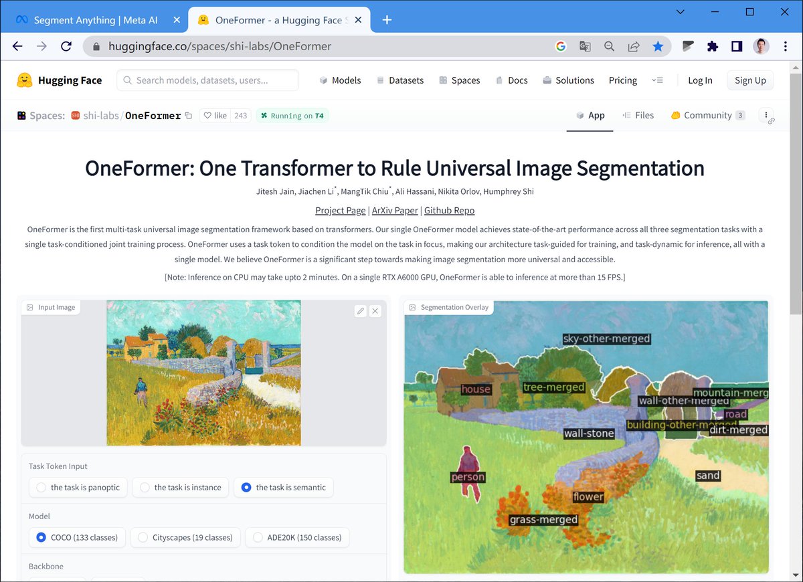Expand the more navigation menu icon
The width and height of the screenshot is (803, 582).
click(x=657, y=80)
